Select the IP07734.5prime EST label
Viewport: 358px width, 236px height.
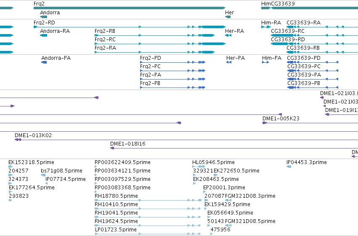click(x=66, y=179)
